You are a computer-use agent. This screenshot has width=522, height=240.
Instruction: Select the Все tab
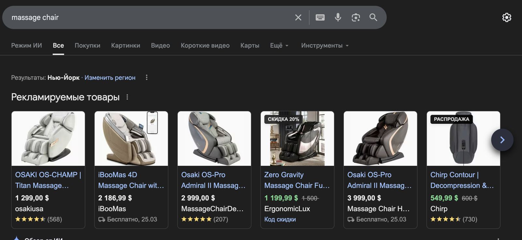(x=58, y=45)
